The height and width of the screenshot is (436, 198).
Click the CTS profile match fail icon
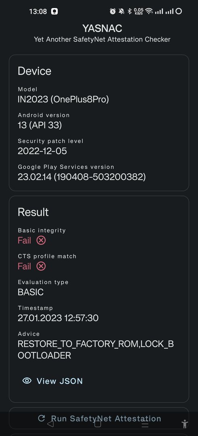[41, 266]
